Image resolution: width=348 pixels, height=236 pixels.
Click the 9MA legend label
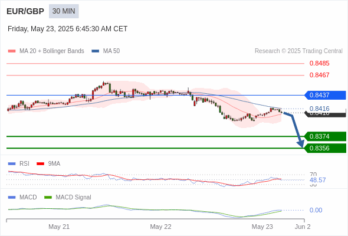pyautogui.click(x=54, y=164)
